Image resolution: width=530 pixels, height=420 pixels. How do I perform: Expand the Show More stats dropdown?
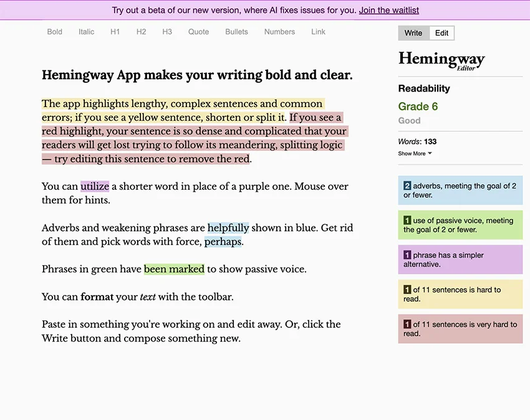(x=415, y=154)
